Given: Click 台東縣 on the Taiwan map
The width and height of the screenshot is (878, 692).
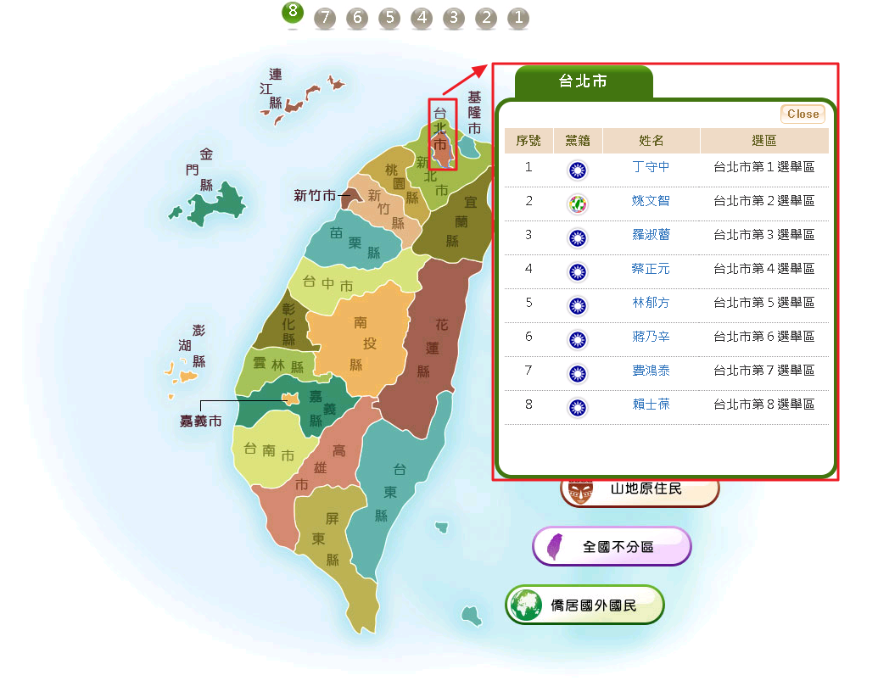Looking at the screenshot, I should coord(394,492).
